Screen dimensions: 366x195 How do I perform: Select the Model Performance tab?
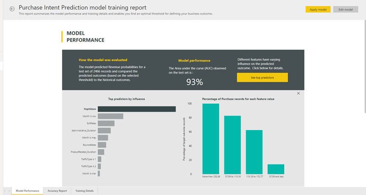[27, 190]
